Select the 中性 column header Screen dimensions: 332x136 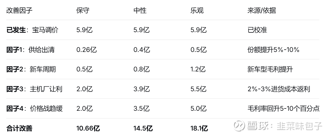click(x=140, y=11)
